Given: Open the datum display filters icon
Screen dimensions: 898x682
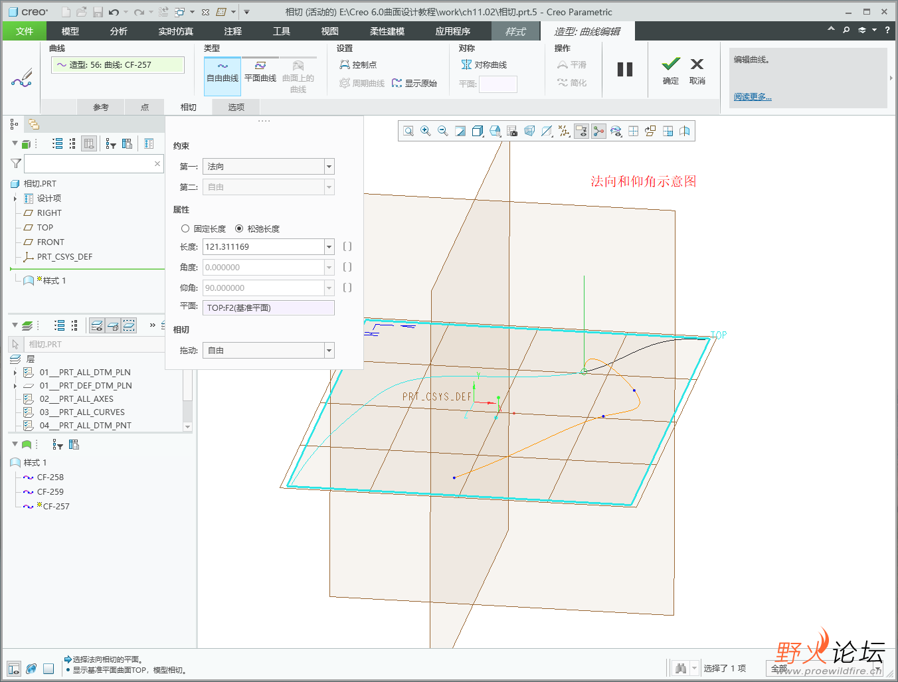Looking at the screenshot, I should (564, 131).
